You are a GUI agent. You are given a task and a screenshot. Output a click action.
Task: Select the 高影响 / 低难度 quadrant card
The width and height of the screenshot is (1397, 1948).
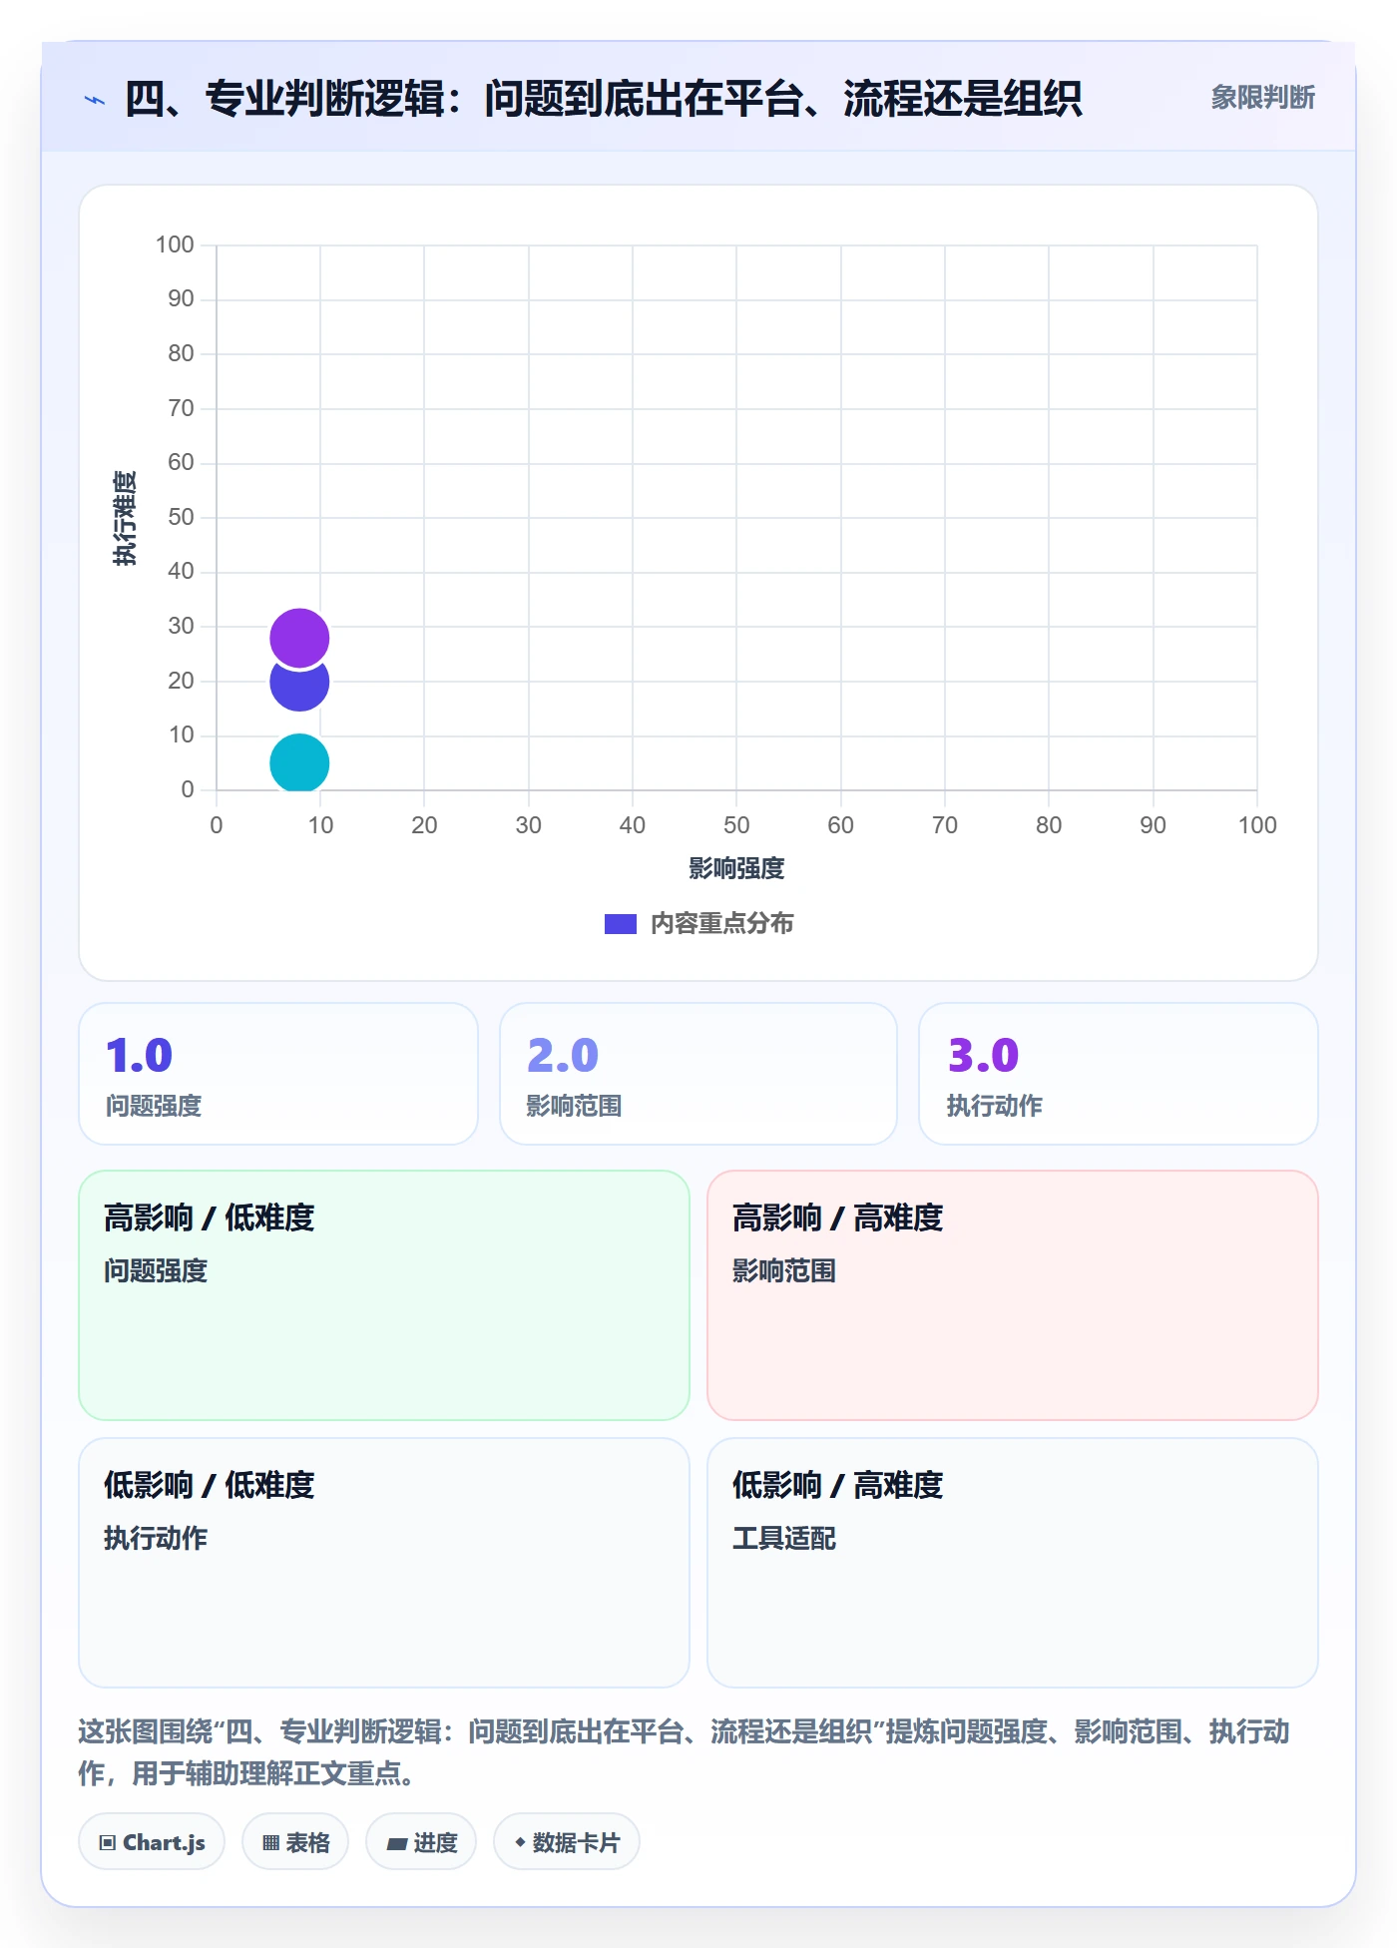384,1295
